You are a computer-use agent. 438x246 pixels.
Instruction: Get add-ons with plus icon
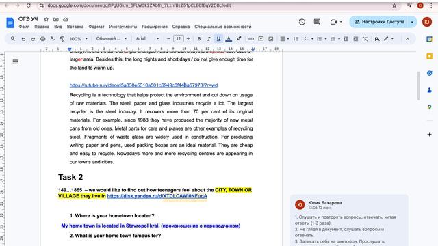coord(429,134)
